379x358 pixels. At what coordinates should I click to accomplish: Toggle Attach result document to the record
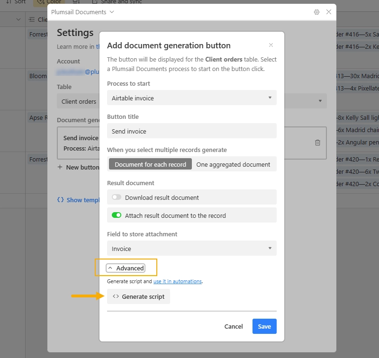tap(117, 215)
